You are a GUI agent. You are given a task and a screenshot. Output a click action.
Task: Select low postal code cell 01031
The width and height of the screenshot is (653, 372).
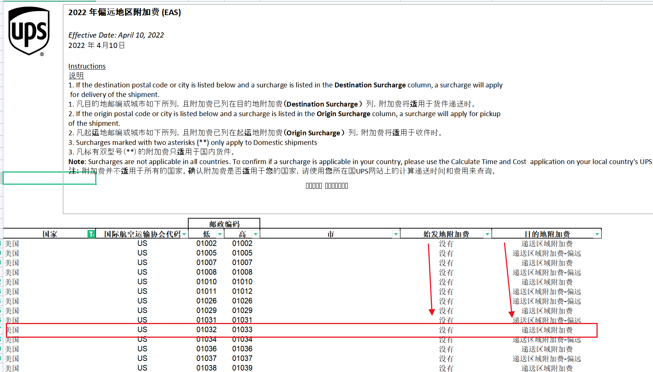pyautogui.click(x=206, y=320)
